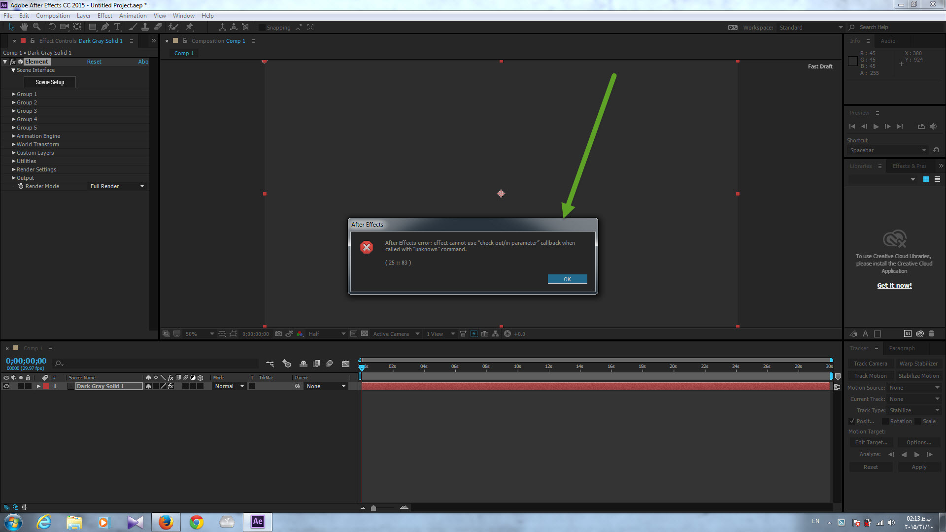Select the Zoom tool in the toolbar

36,27
